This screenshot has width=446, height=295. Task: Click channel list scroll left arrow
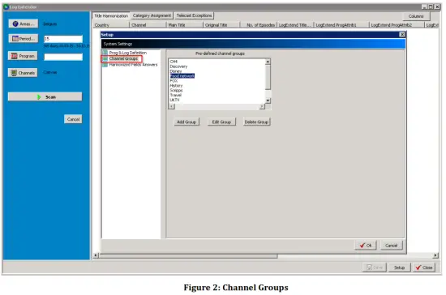[x=172, y=106]
